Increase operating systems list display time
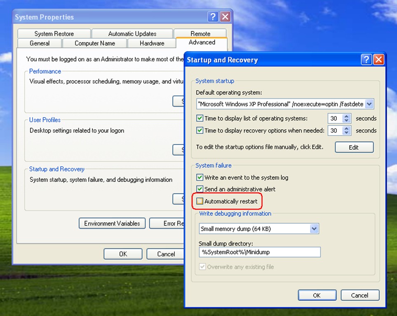Viewport: 397px width, 316px height. tap(346, 116)
